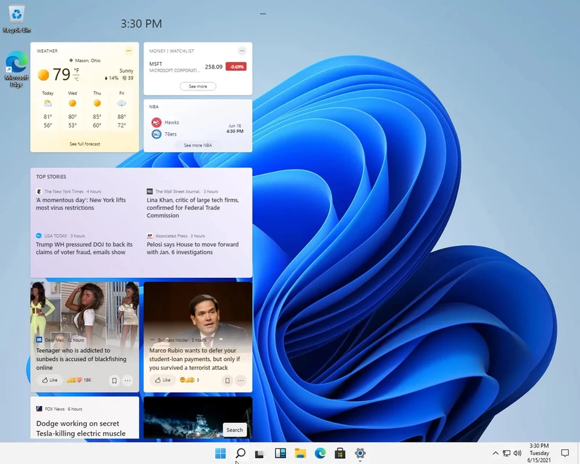This screenshot has height=464, width=580.
Task: Open the Money Watchlist widget options menu
Action: coord(243,51)
